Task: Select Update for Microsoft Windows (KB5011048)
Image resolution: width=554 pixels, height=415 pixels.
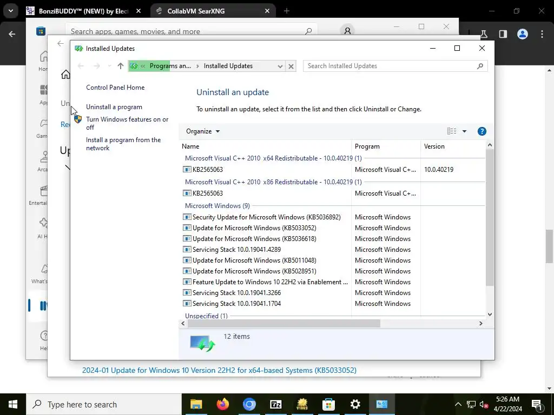Action: (332, 260)
